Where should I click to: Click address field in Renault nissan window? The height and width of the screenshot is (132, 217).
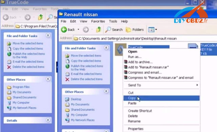click(x=145, y=38)
